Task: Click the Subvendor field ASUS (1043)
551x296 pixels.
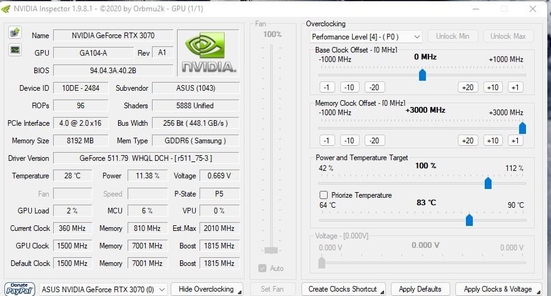Action: tap(196, 88)
